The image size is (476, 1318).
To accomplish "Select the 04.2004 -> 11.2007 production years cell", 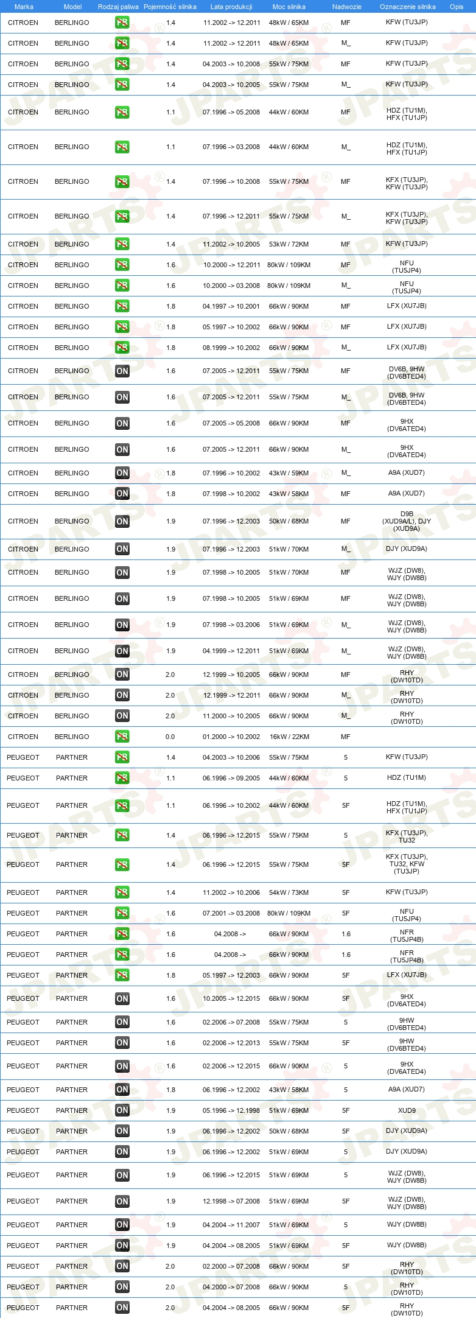I will (x=231, y=1225).
